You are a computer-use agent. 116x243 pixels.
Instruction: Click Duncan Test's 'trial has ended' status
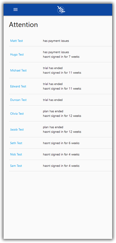point(53,100)
